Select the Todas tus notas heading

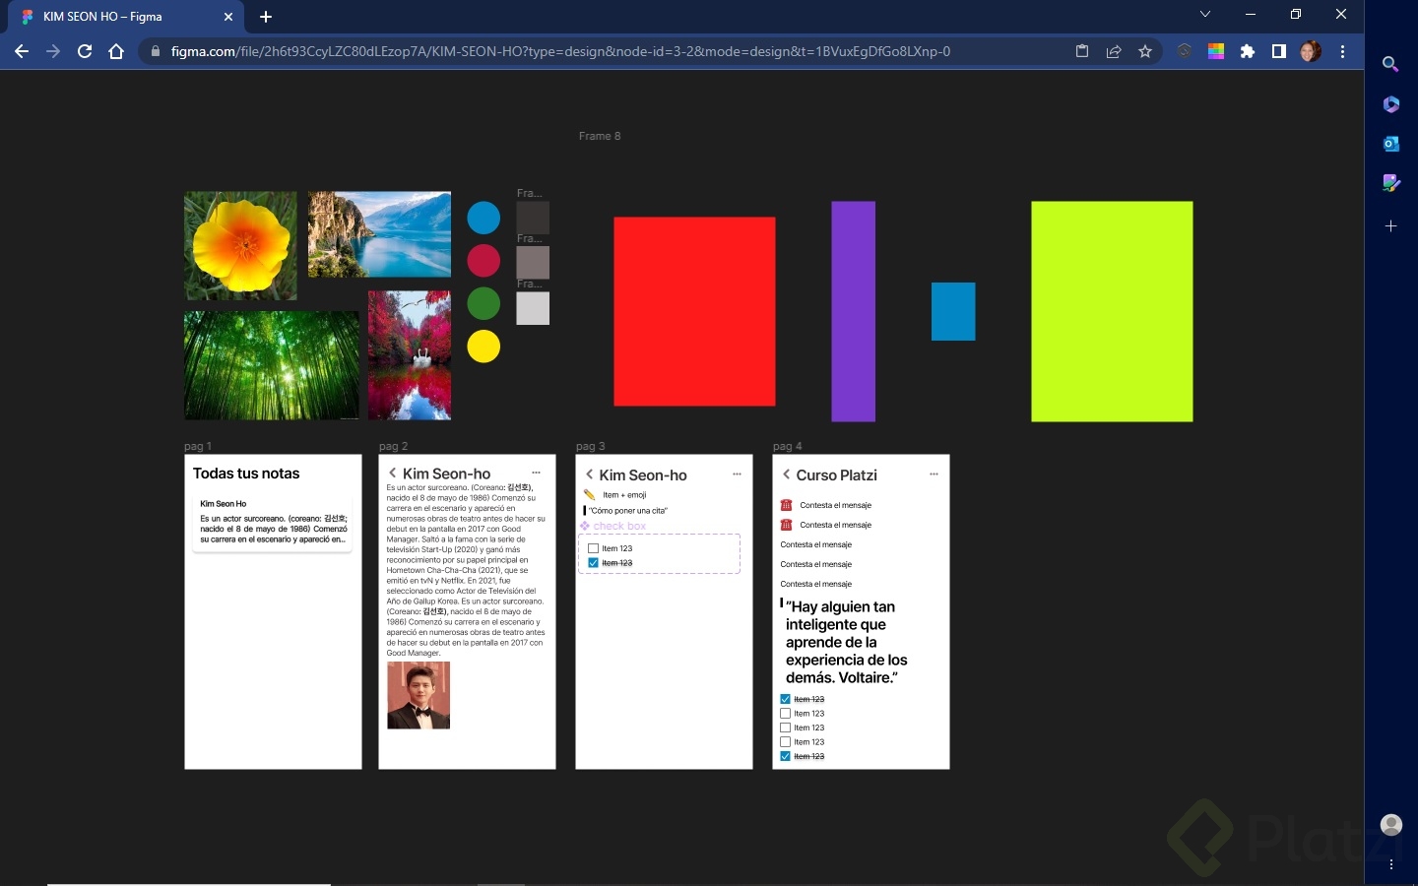(246, 474)
